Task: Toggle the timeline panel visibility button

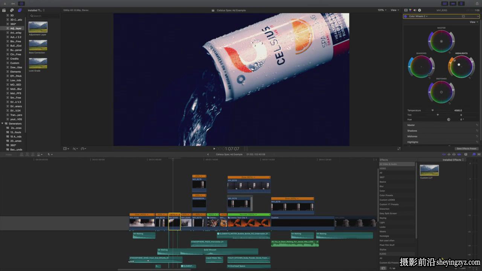Action: pos(453,3)
